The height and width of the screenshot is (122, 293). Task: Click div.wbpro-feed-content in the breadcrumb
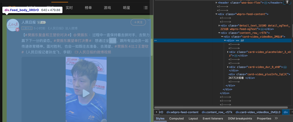click(182, 112)
